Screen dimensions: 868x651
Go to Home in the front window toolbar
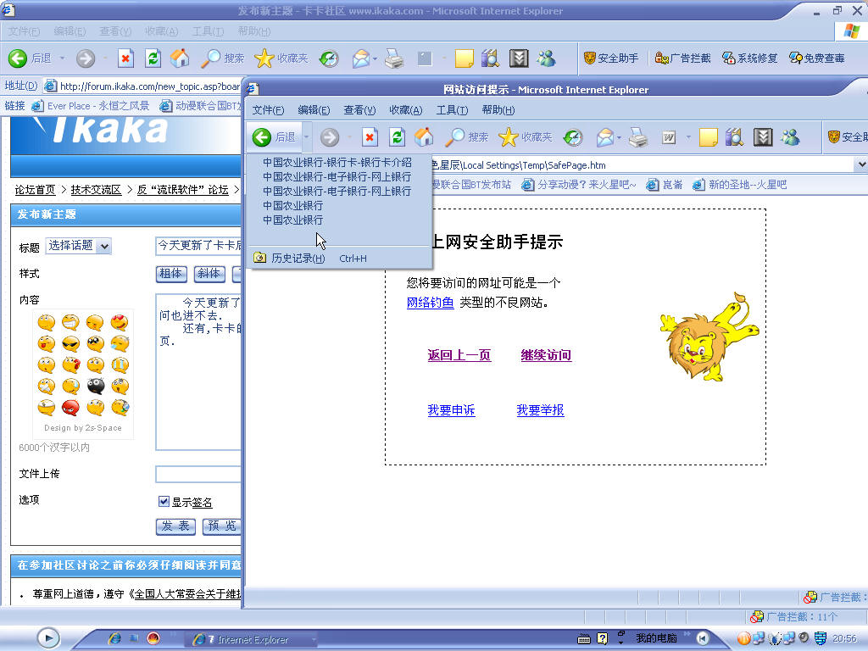click(424, 136)
